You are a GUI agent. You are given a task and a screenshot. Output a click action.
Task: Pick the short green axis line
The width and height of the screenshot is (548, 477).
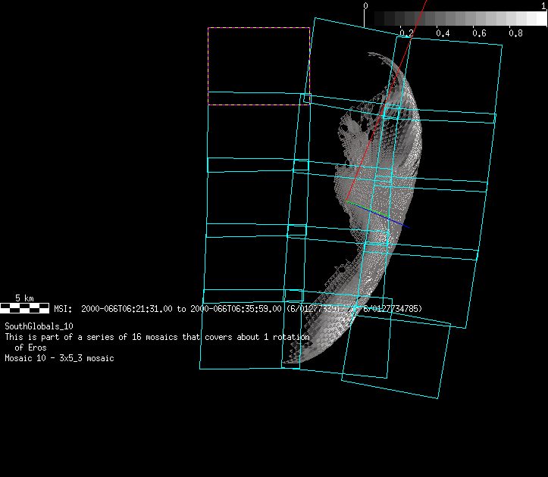coord(362,207)
